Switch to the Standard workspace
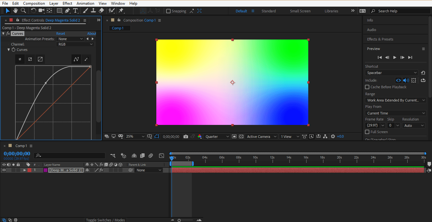 coord(268,11)
